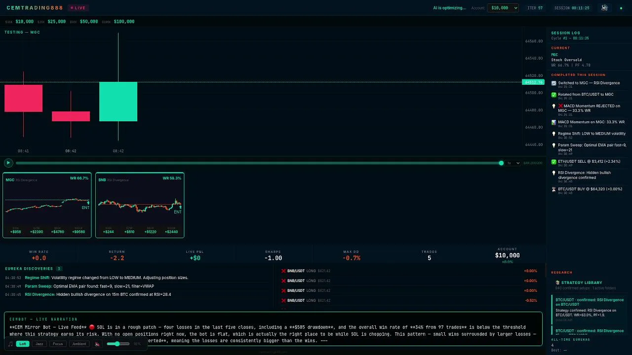Click the green status dot in header

point(621,8)
